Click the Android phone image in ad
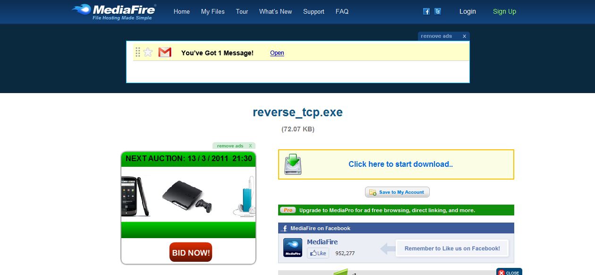The width and height of the screenshot is (595, 275). coord(136,196)
